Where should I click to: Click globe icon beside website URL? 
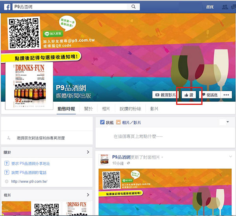(7, 181)
